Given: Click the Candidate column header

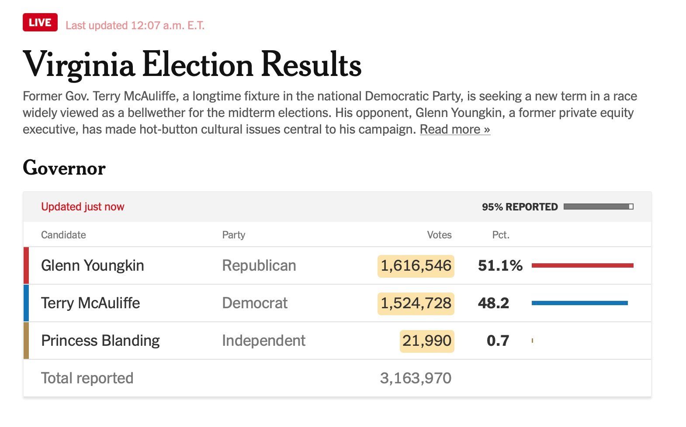Looking at the screenshot, I should pyautogui.click(x=63, y=235).
